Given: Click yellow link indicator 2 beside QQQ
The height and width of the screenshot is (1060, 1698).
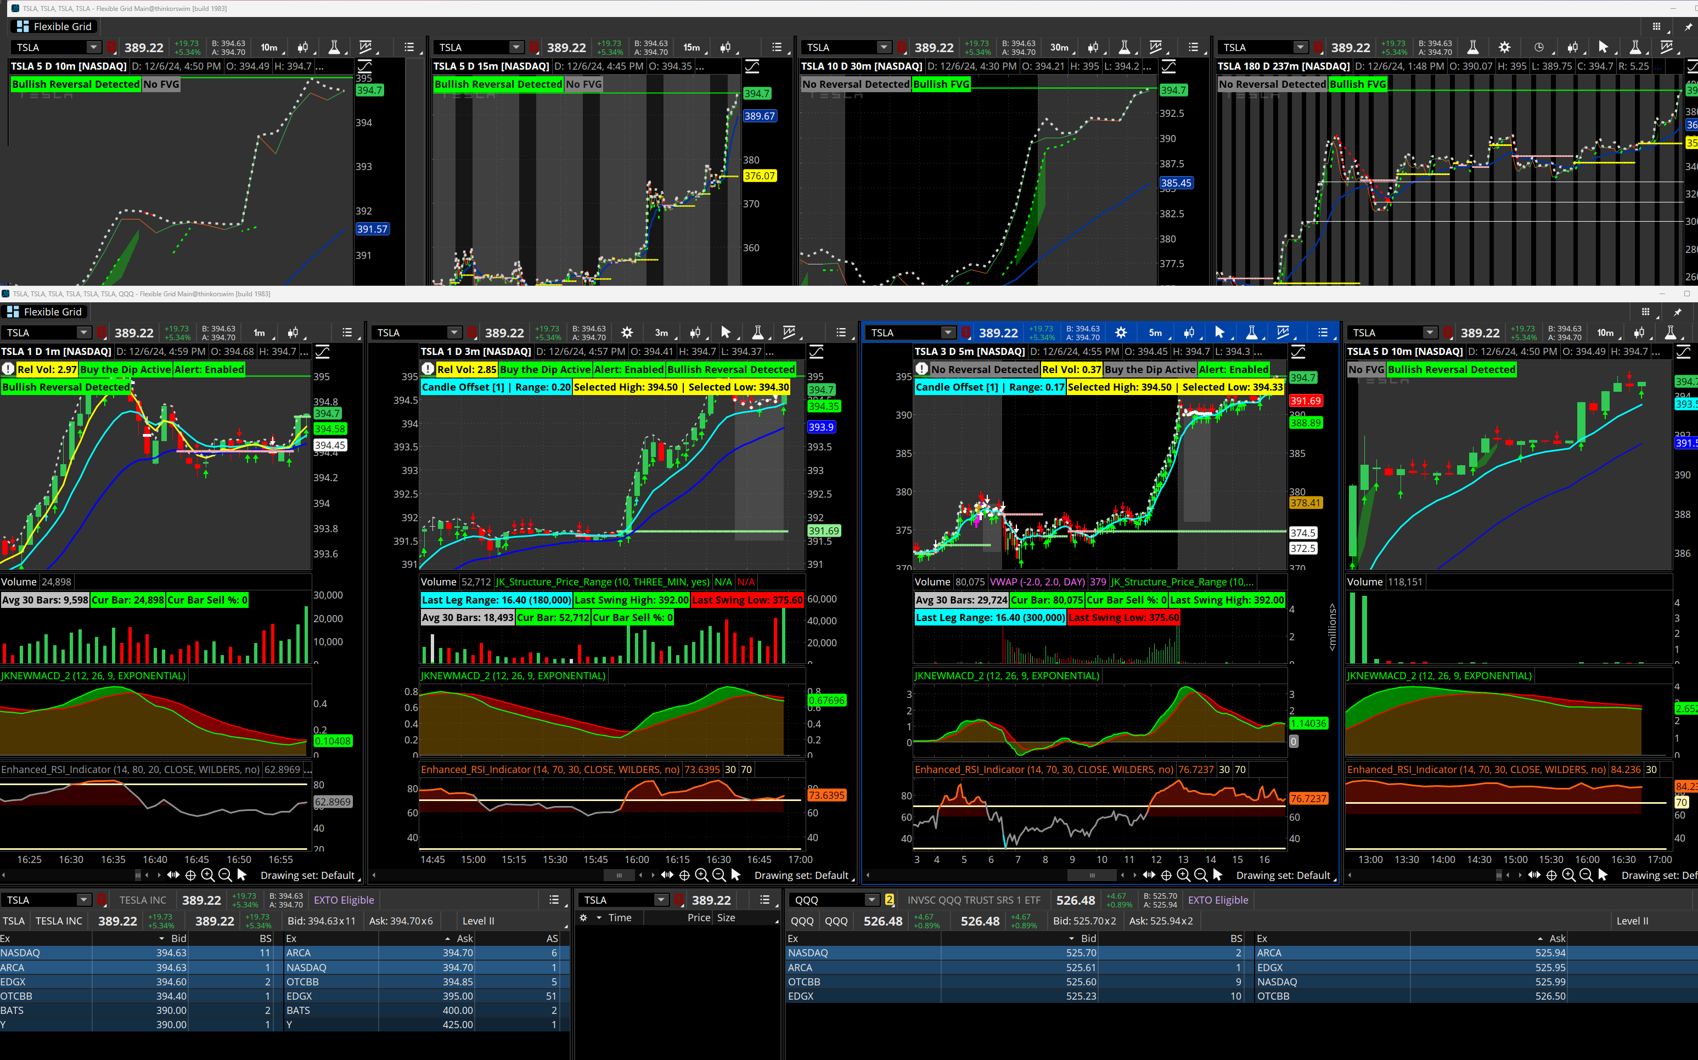Looking at the screenshot, I should coord(890,900).
